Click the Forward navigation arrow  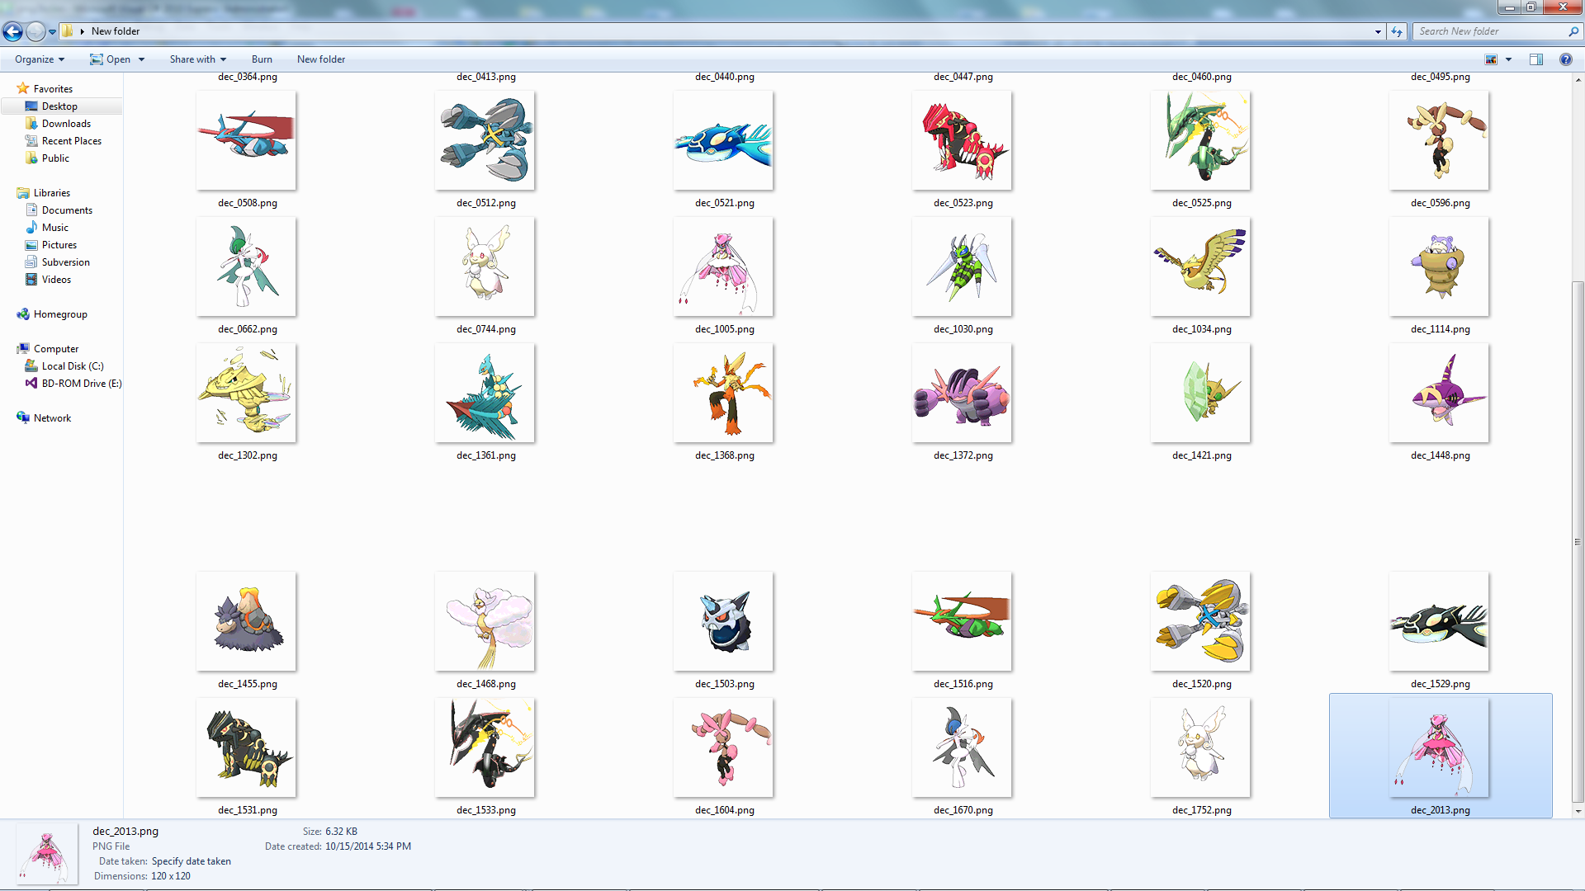coord(35,31)
